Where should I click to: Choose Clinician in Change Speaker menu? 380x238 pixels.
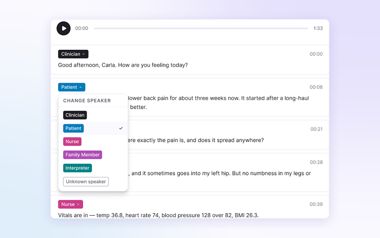(75, 115)
